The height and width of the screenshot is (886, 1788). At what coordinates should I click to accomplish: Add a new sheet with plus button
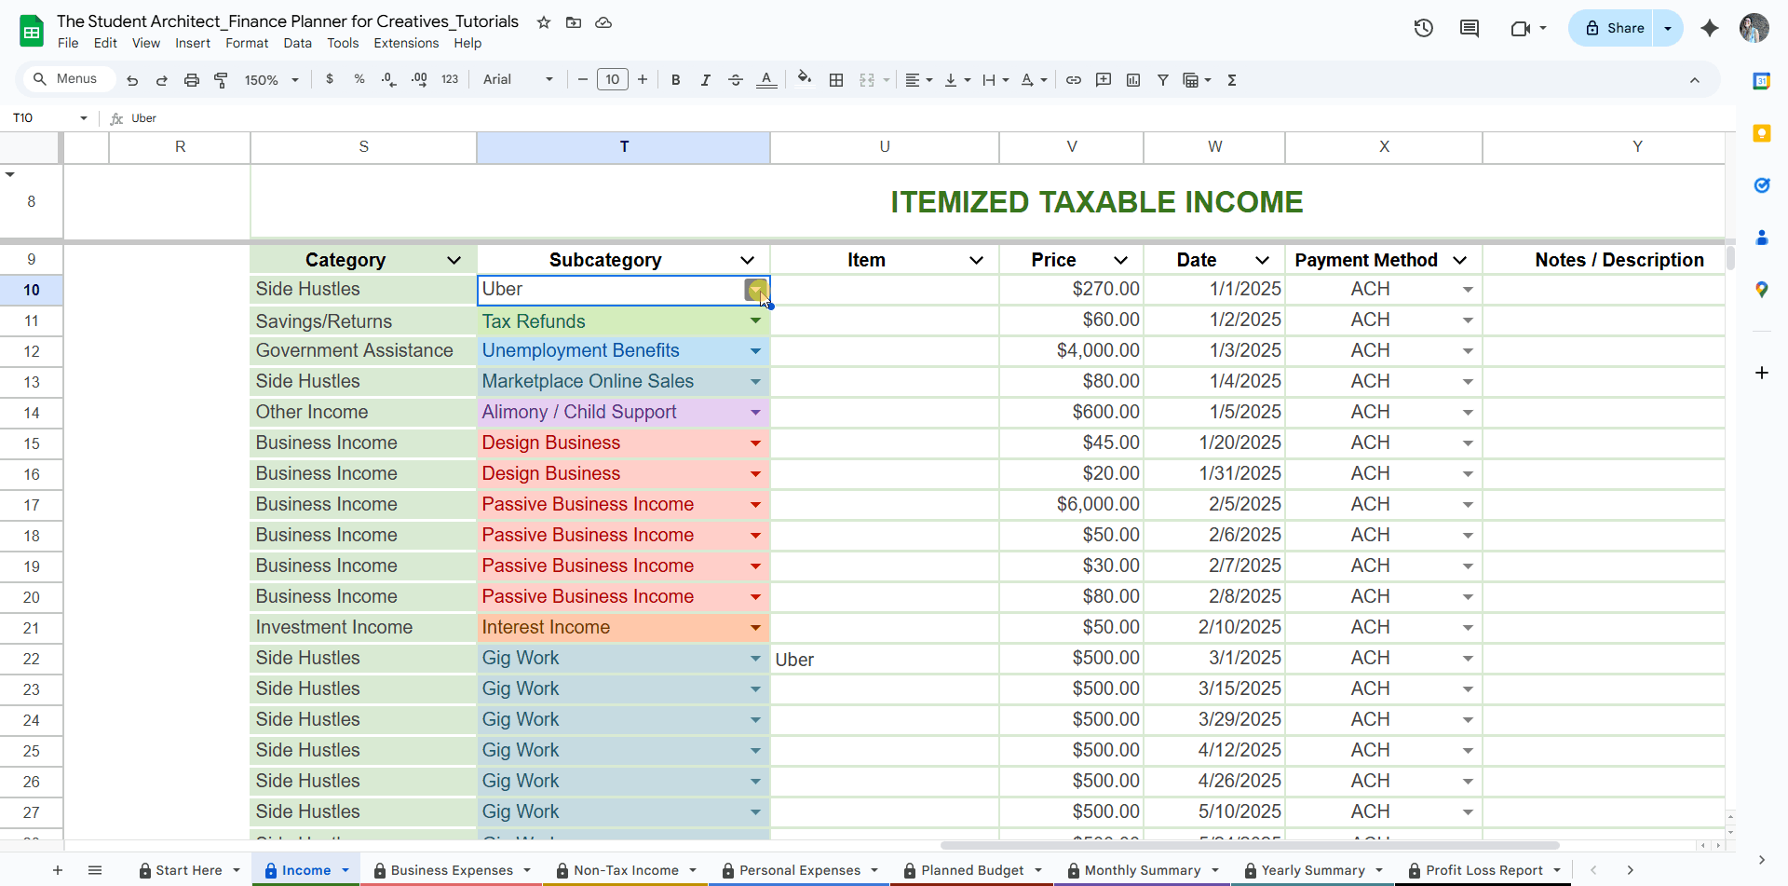[58, 870]
